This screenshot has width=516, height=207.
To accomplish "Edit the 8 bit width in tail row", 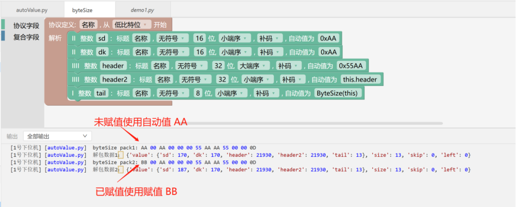I will point(198,93).
